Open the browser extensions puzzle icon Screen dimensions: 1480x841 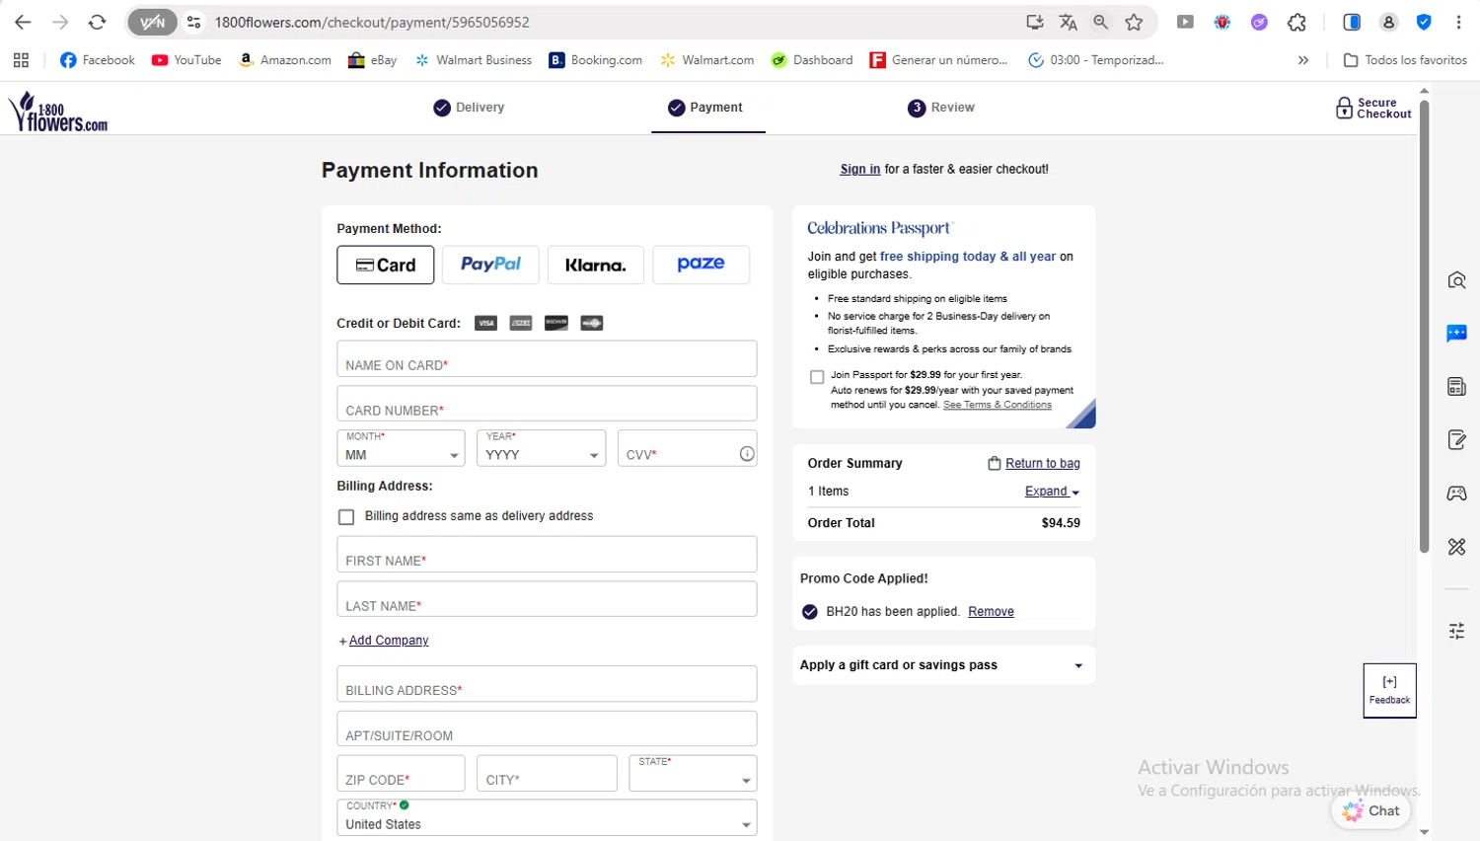(x=1296, y=22)
